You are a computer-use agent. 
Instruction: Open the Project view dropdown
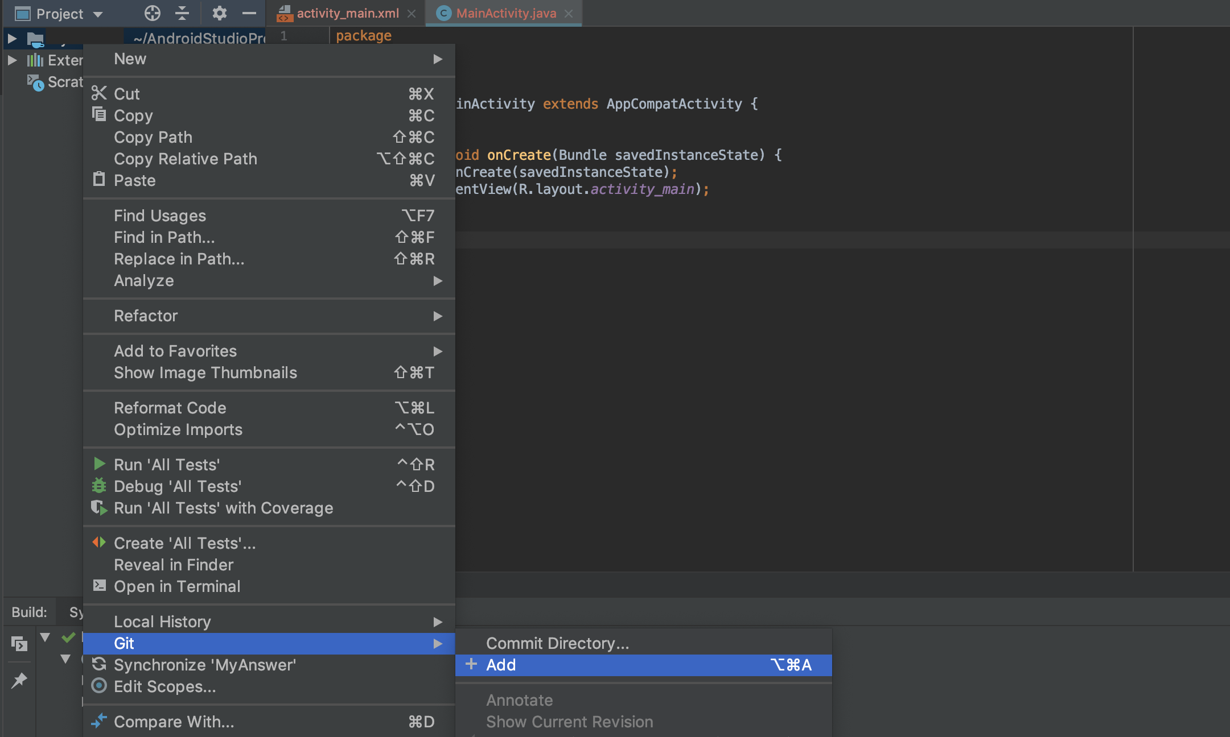pos(98,14)
